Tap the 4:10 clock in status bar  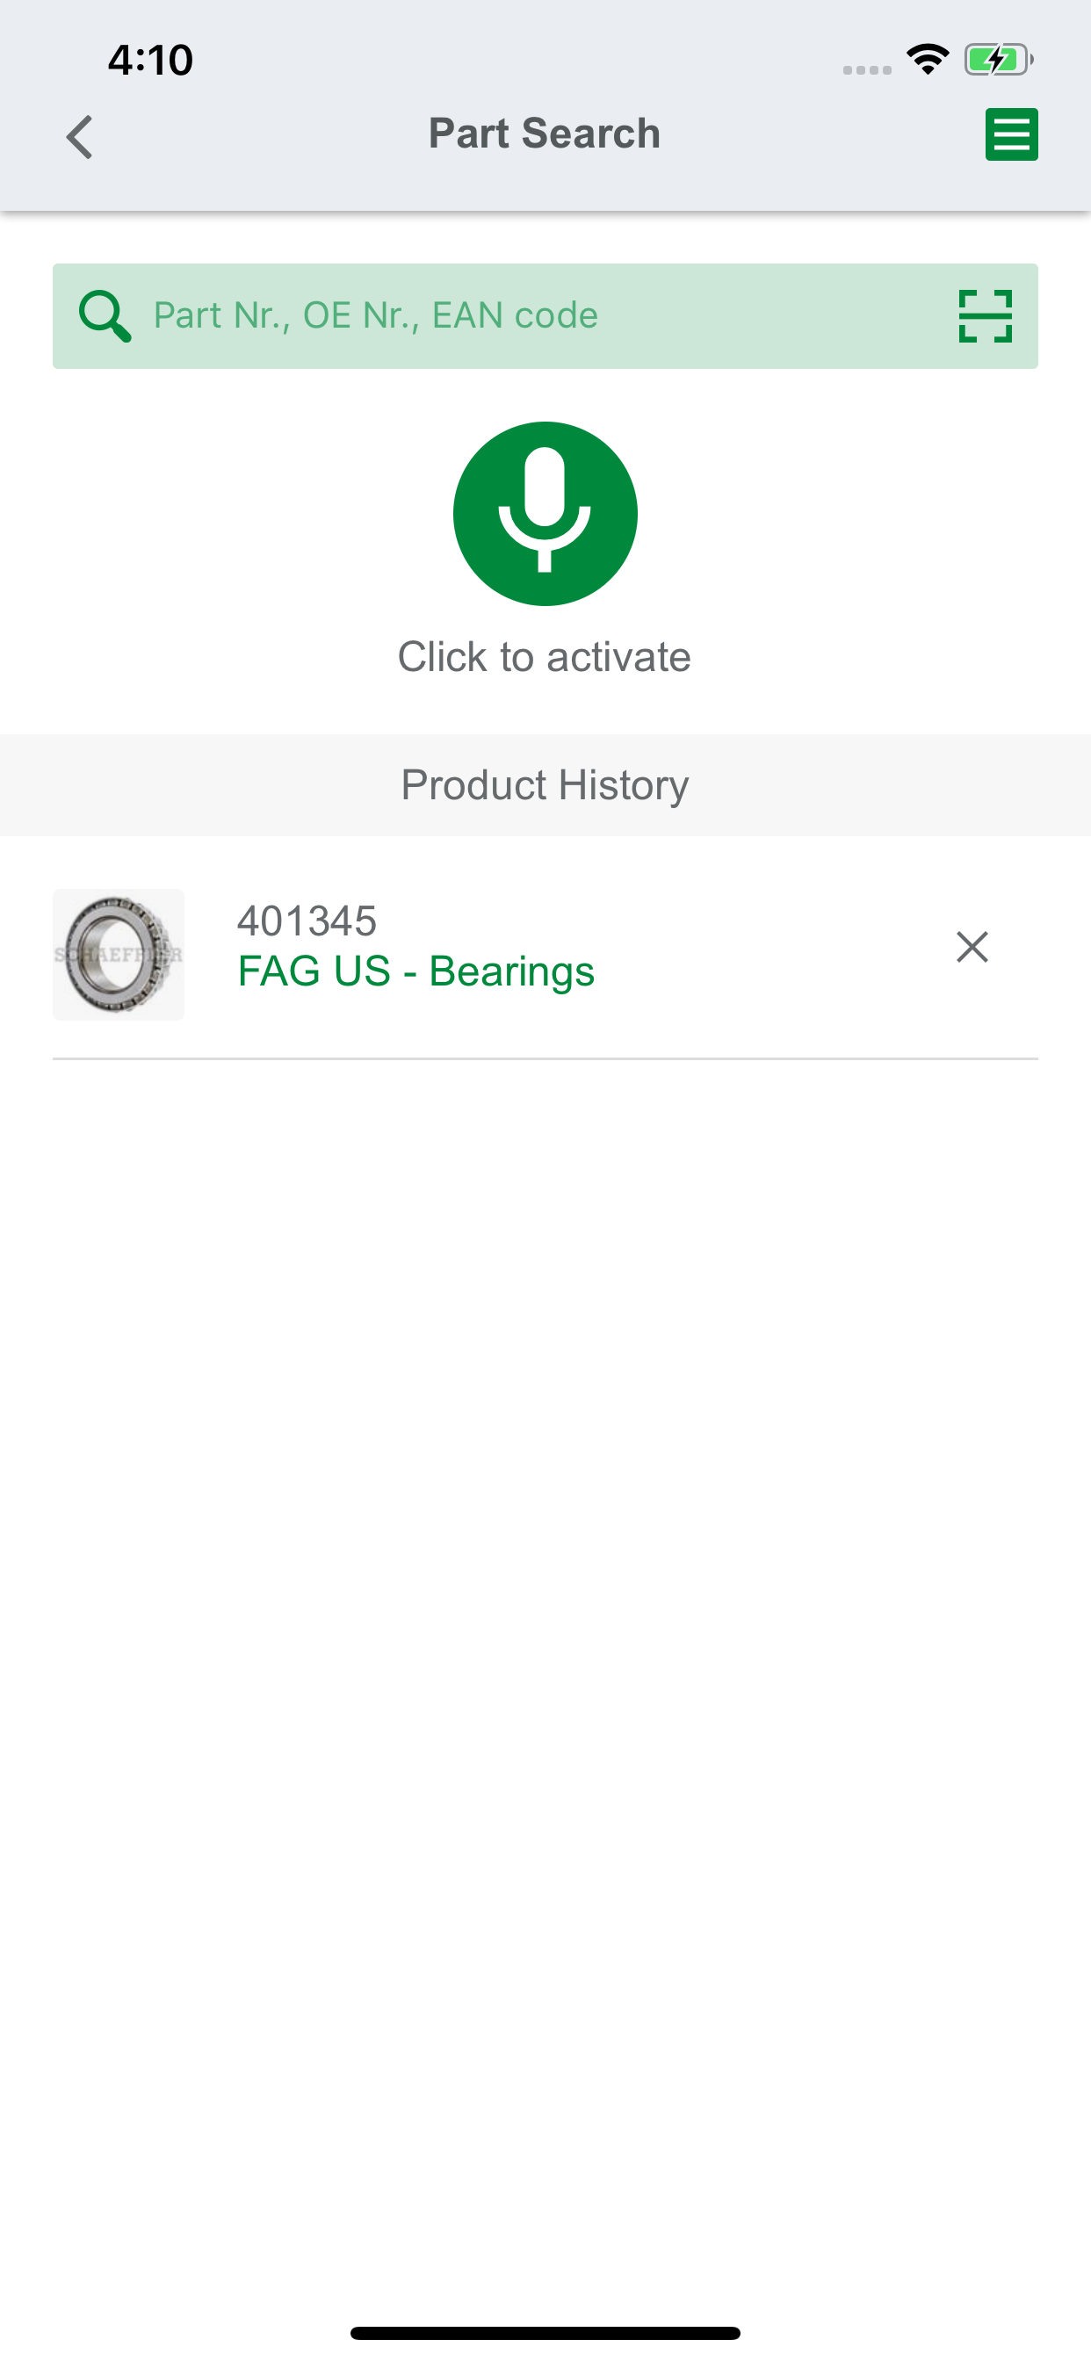point(150,61)
